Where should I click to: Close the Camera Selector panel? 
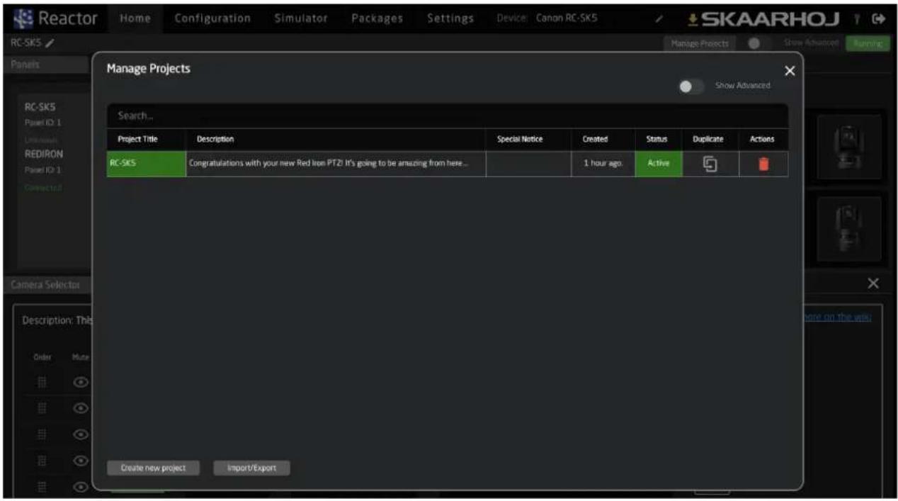[x=873, y=283]
